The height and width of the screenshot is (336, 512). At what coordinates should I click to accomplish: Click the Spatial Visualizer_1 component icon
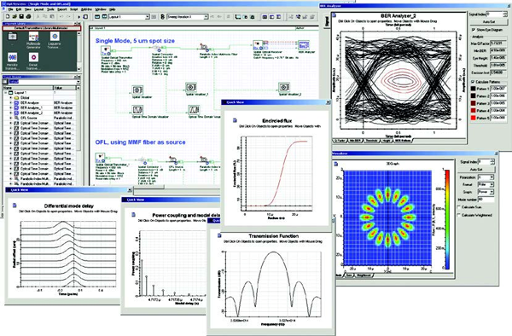(190, 87)
